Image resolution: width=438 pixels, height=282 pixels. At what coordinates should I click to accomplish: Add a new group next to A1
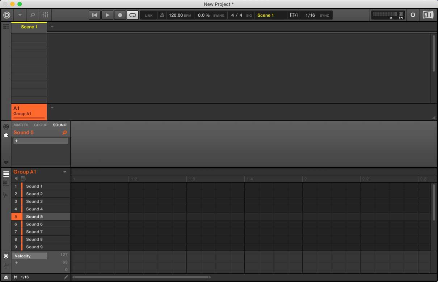coord(52,108)
